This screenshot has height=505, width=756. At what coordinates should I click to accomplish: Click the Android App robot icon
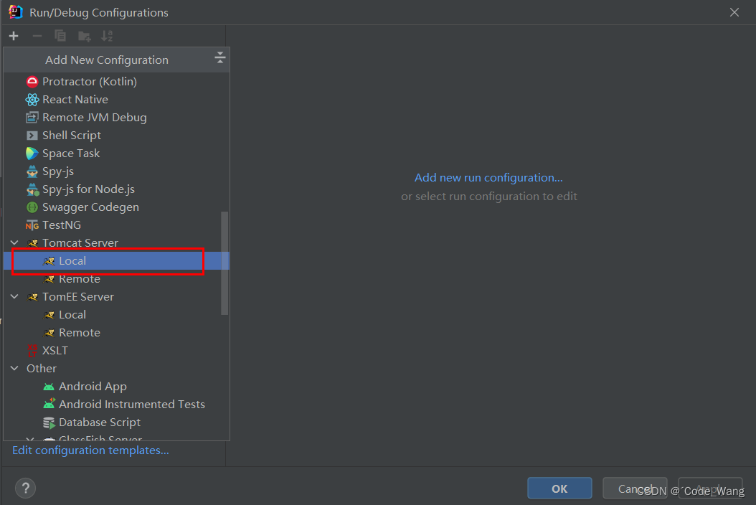49,387
